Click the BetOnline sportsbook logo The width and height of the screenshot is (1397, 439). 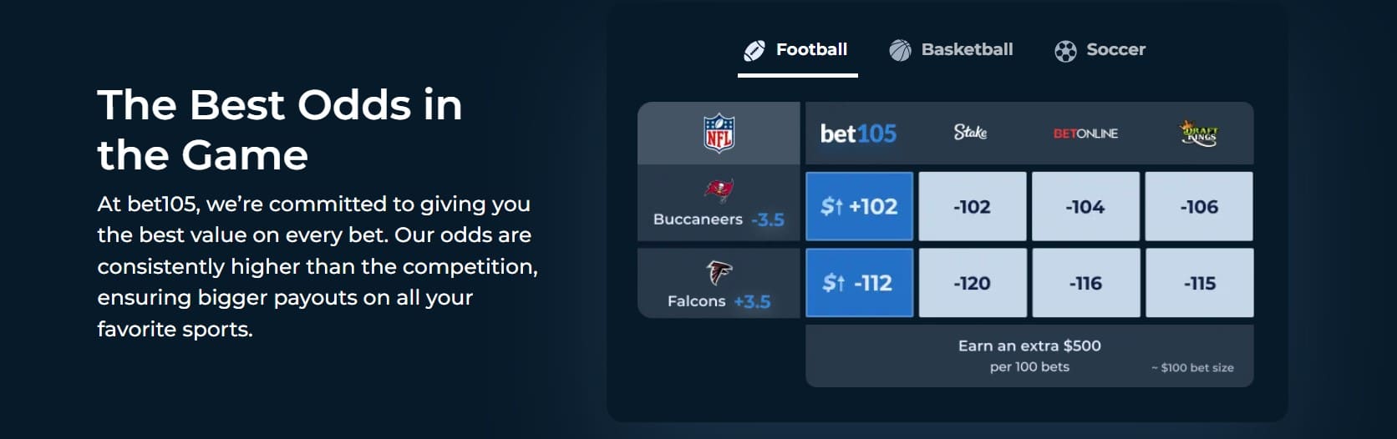click(x=1085, y=134)
